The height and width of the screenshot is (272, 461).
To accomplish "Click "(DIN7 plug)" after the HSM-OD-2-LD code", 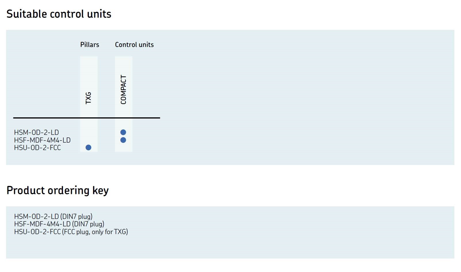I will coord(76,217).
